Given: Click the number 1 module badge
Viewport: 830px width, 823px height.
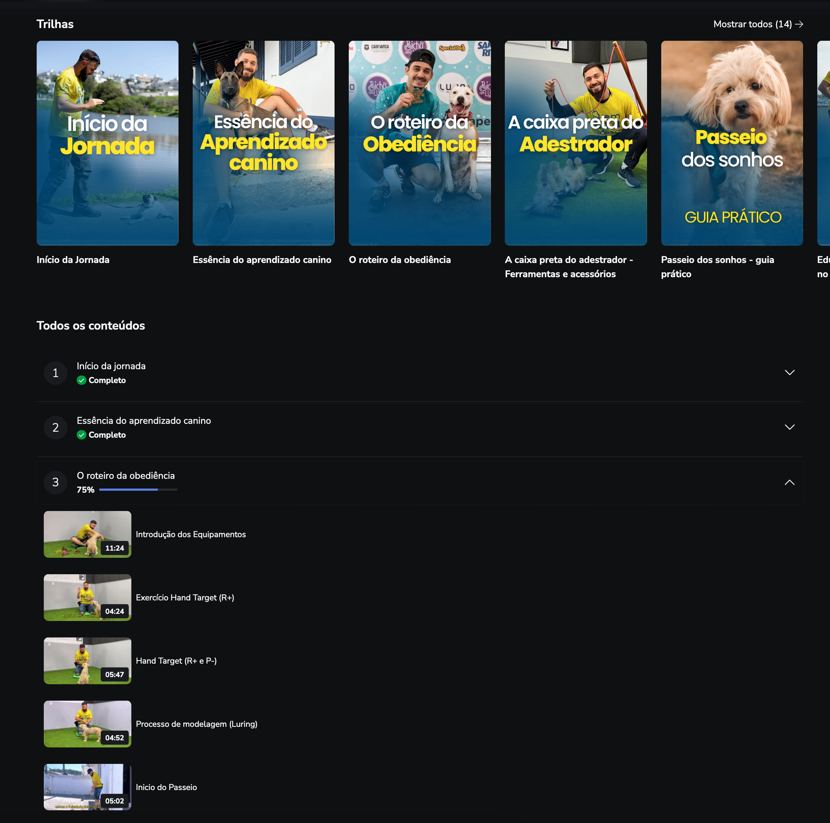Looking at the screenshot, I should [x=55, y=373].
